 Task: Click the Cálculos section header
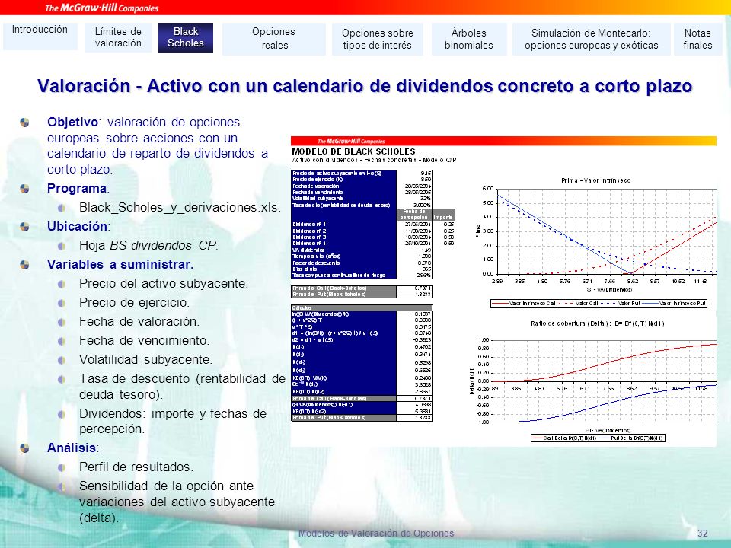click(x=361, y=308)
